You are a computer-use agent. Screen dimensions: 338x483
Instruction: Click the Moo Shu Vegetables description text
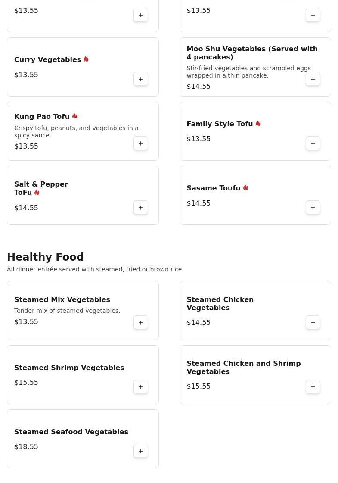pos(248,72)
